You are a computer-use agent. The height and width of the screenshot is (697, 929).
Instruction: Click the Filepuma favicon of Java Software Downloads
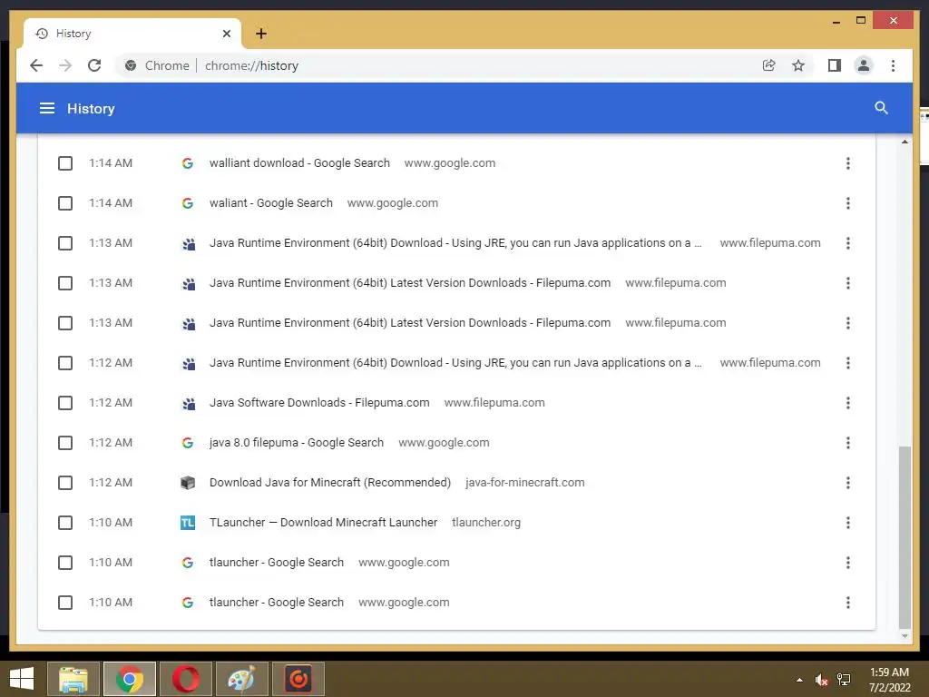tap(189, 404)
